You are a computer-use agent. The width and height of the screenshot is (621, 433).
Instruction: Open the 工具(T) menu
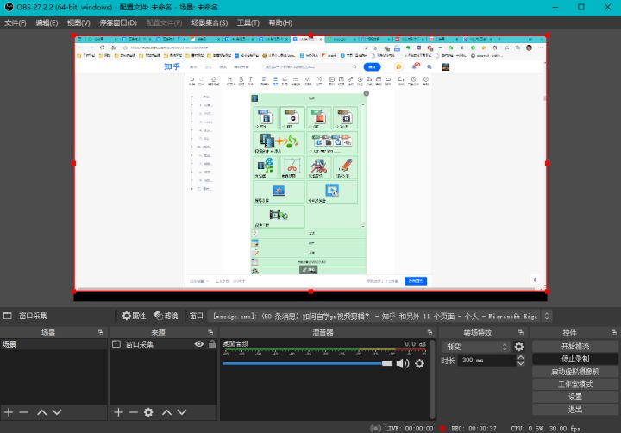point(248,22)
